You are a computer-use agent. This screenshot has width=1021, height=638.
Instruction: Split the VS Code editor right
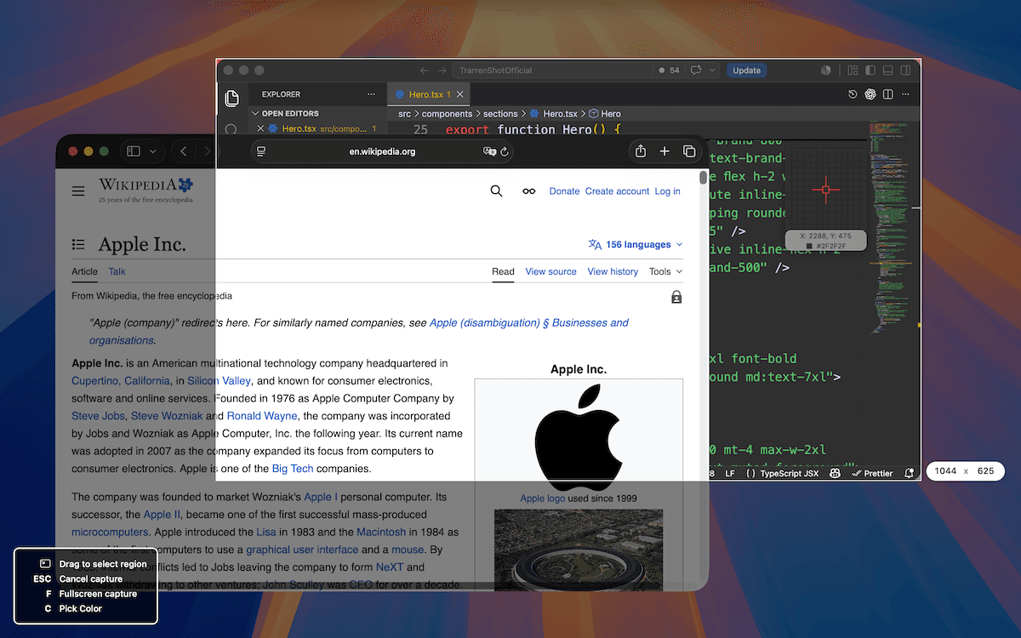click(887, 94)
